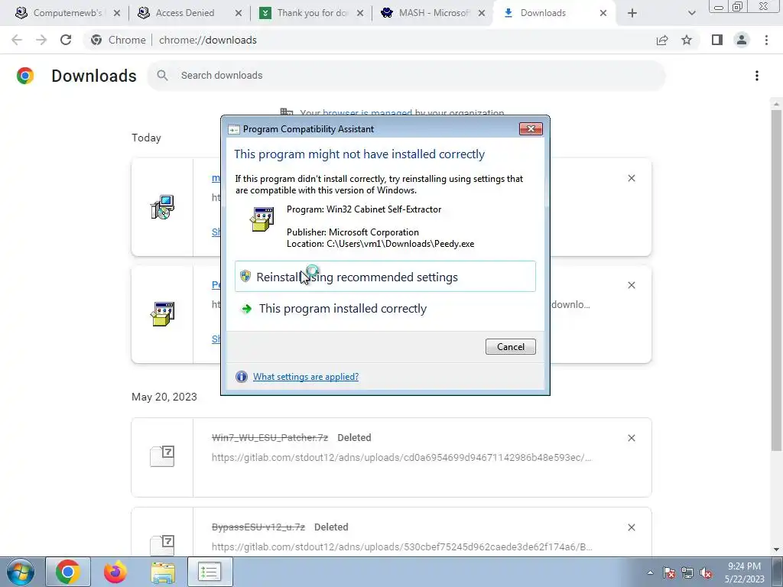Open the taskbar checklist program button
This screenshot has width=783, height=587.
[x=210, y=572]
